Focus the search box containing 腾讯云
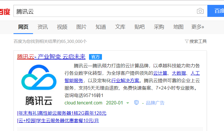This screenshot has width=224, height=131. [x=111, y=11]
